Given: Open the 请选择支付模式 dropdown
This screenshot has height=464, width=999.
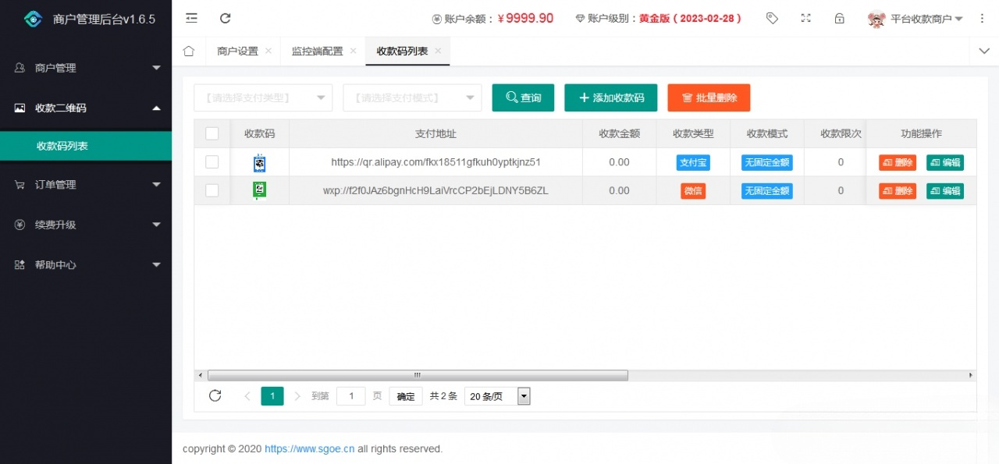Looking at the screenshot, I should click(x=411, y=97).
